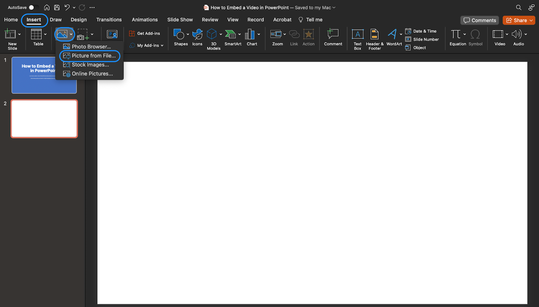The height and width of the screenshot is (307, 539).
Task: Insert a Chart from the ribbon
Action: (250, 38)
